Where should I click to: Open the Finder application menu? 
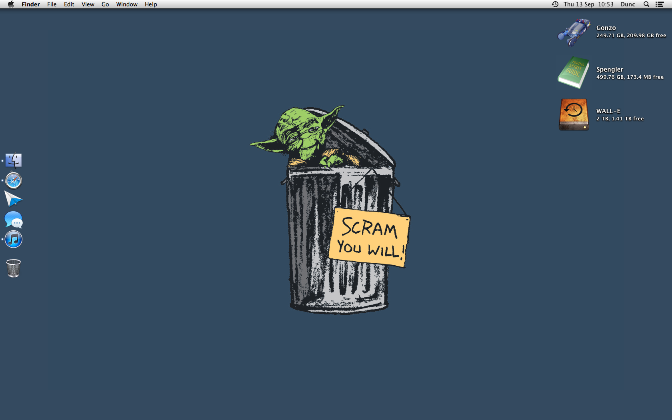click(31, 4)
